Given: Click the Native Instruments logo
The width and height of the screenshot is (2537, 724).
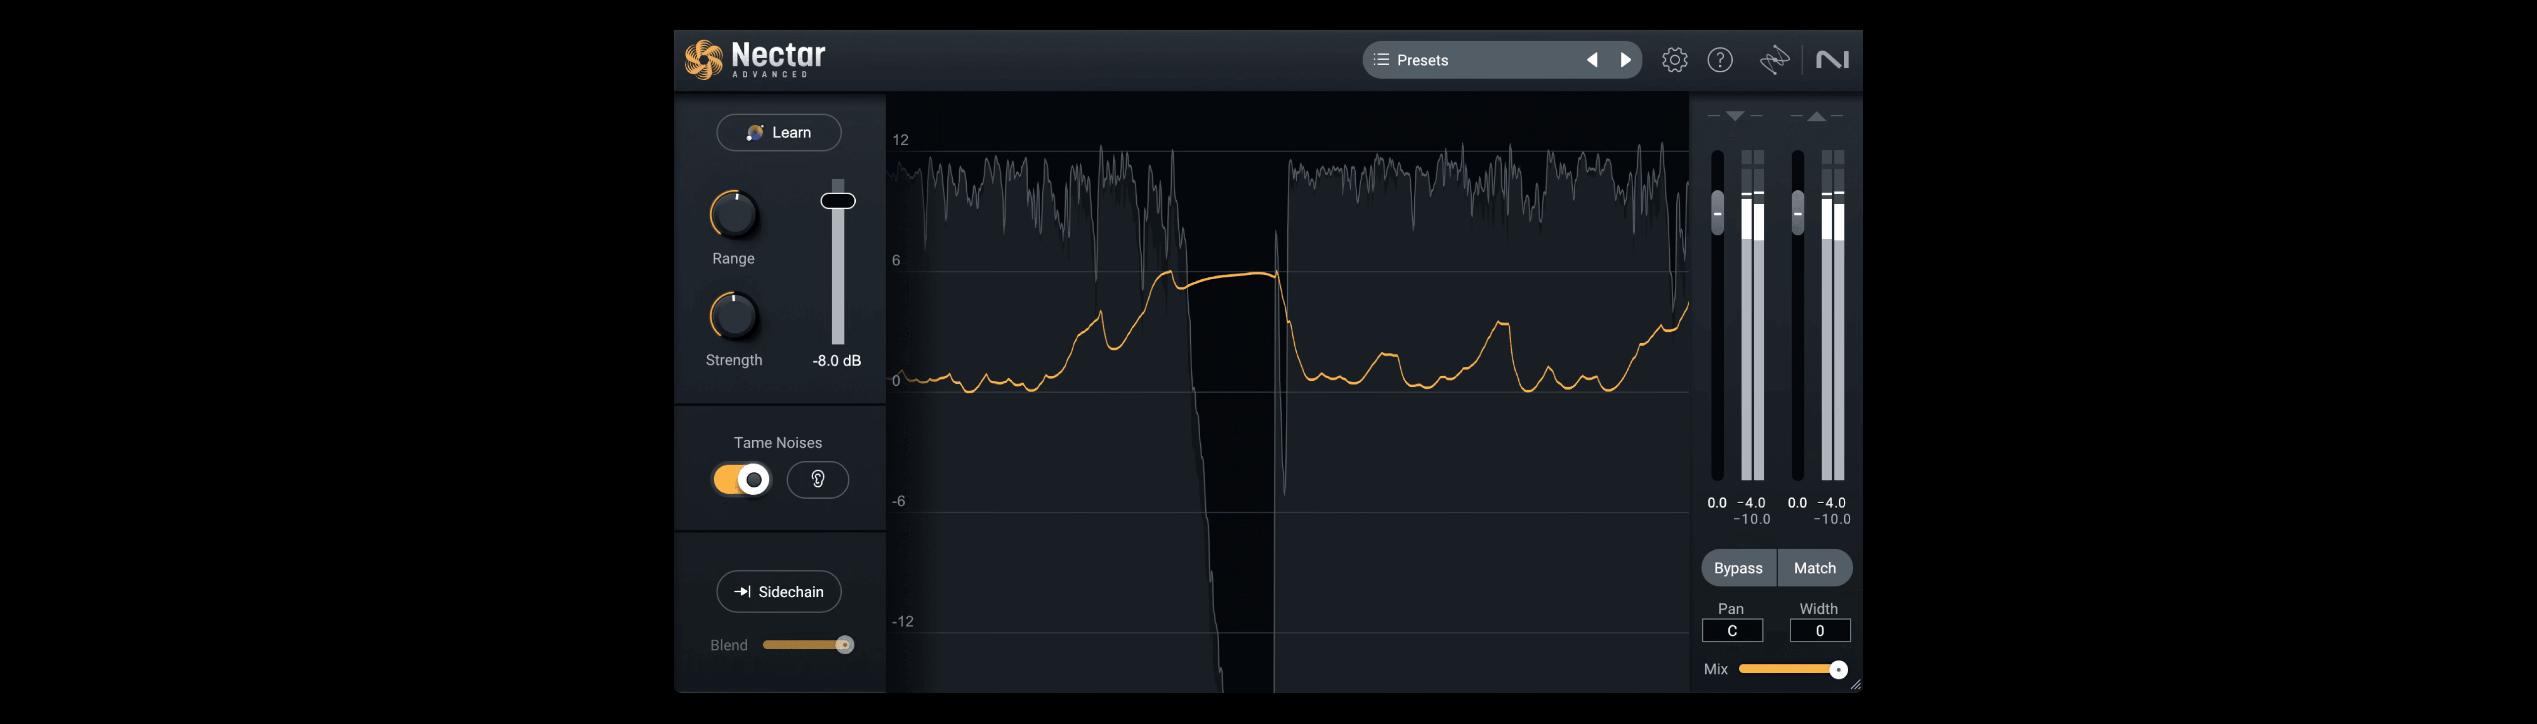Looking at the screenshot, I should coord(1833,59).
